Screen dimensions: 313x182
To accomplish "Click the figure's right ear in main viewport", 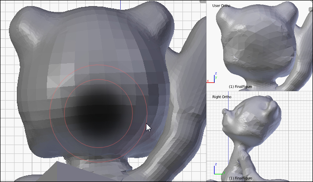I will pyautogui.click(x=154, y=22).
